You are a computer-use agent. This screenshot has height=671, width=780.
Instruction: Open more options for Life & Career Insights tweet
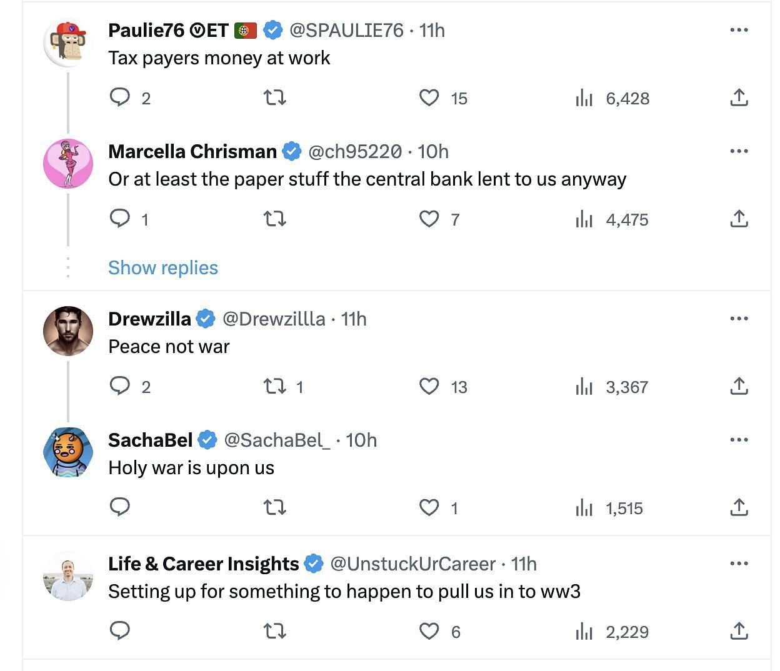click(739, 564)
